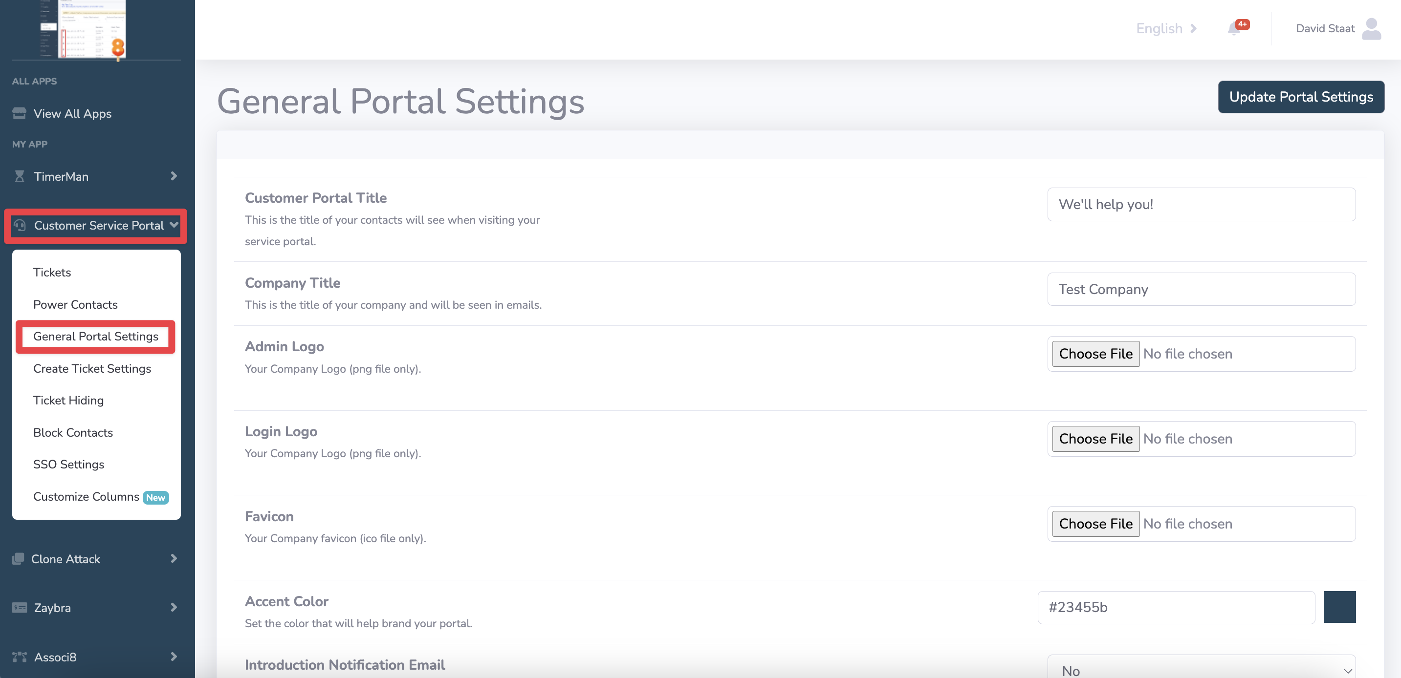Click the Accent Color swatch
1401x678 pixels.
point(1339,607)
